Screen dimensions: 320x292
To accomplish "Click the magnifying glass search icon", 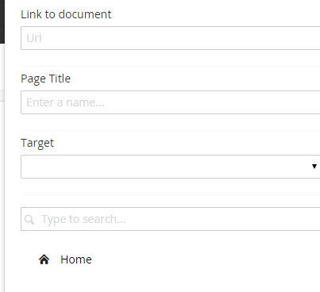I will [x=29, y=220].
